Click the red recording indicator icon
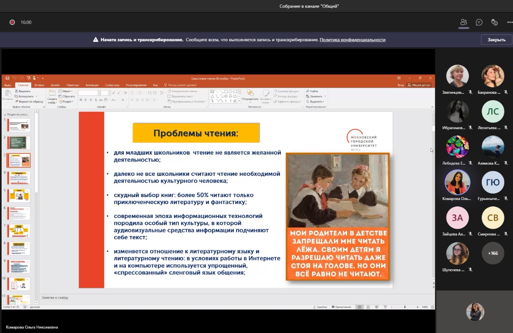 (12, 22)
